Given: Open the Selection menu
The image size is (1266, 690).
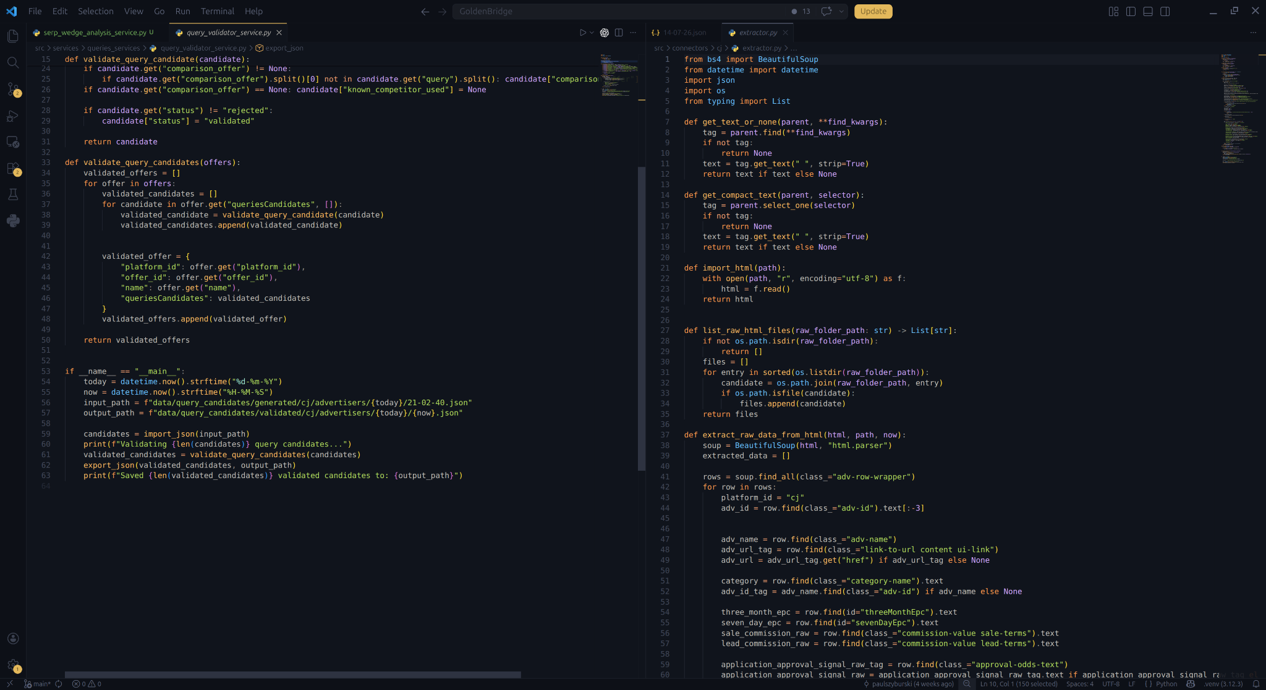Looking at the screenshot, I should pos(96,11).
